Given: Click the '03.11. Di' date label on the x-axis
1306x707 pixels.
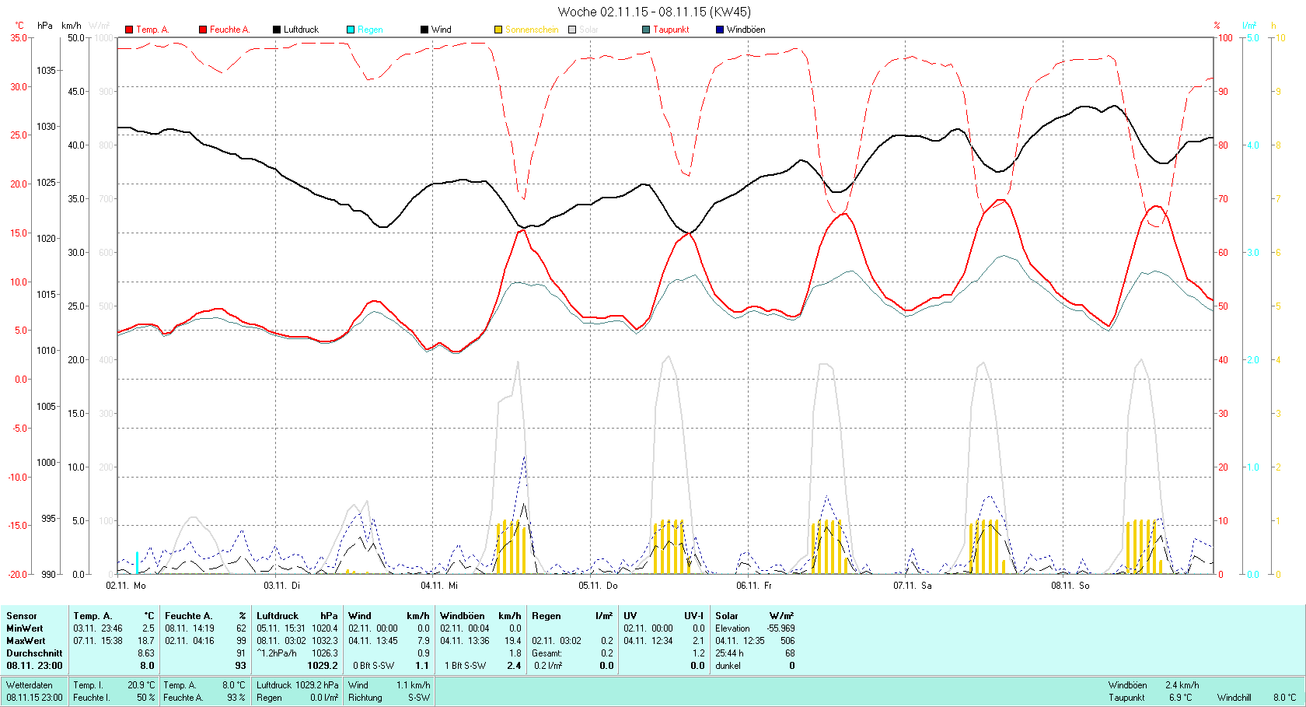Looking at the screenshot, I should click(x=281, y=586).
